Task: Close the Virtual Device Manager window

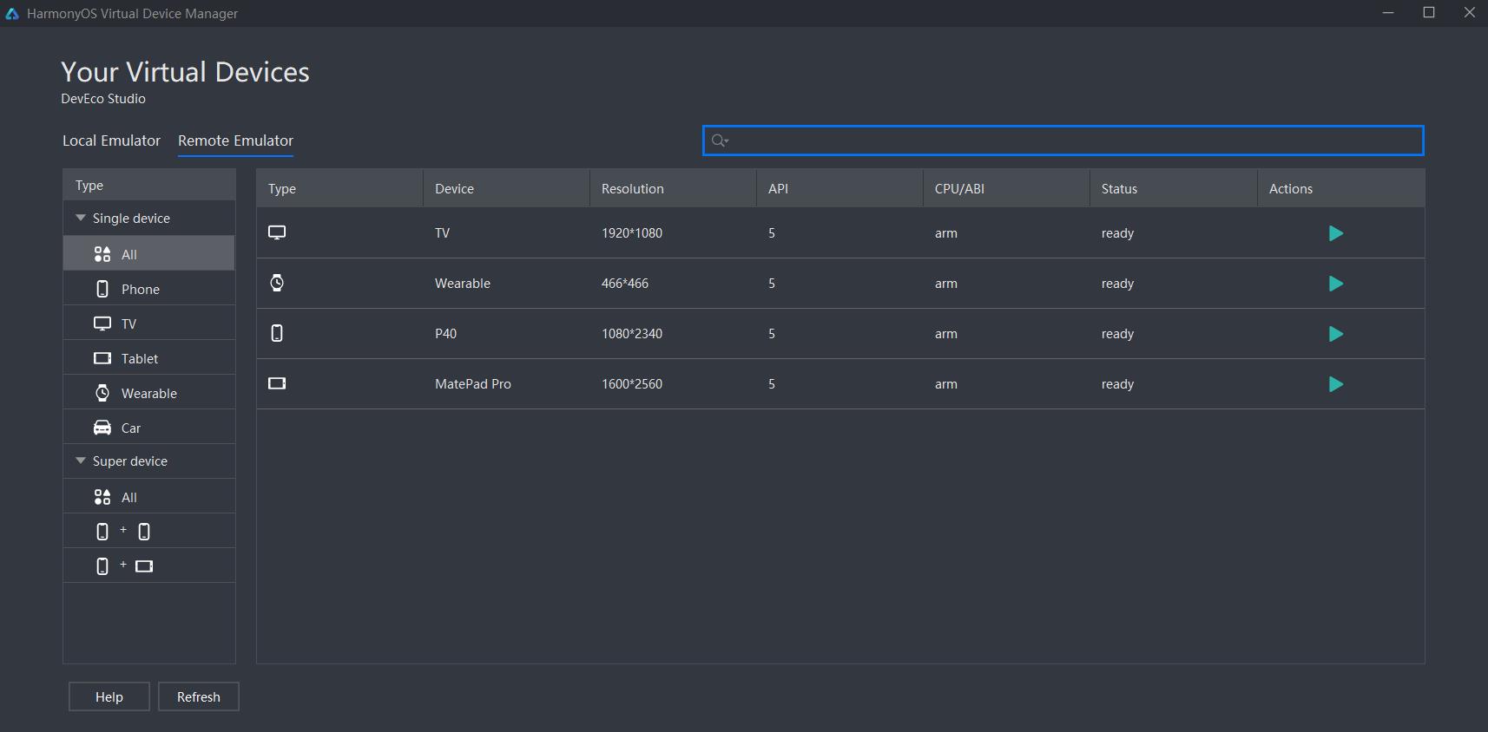Action: (1469, 13)
